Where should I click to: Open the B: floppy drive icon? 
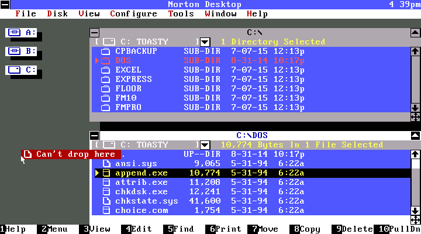[21, 51]
